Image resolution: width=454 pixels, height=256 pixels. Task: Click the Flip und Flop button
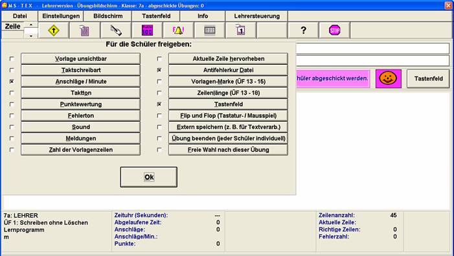point(228,115)
